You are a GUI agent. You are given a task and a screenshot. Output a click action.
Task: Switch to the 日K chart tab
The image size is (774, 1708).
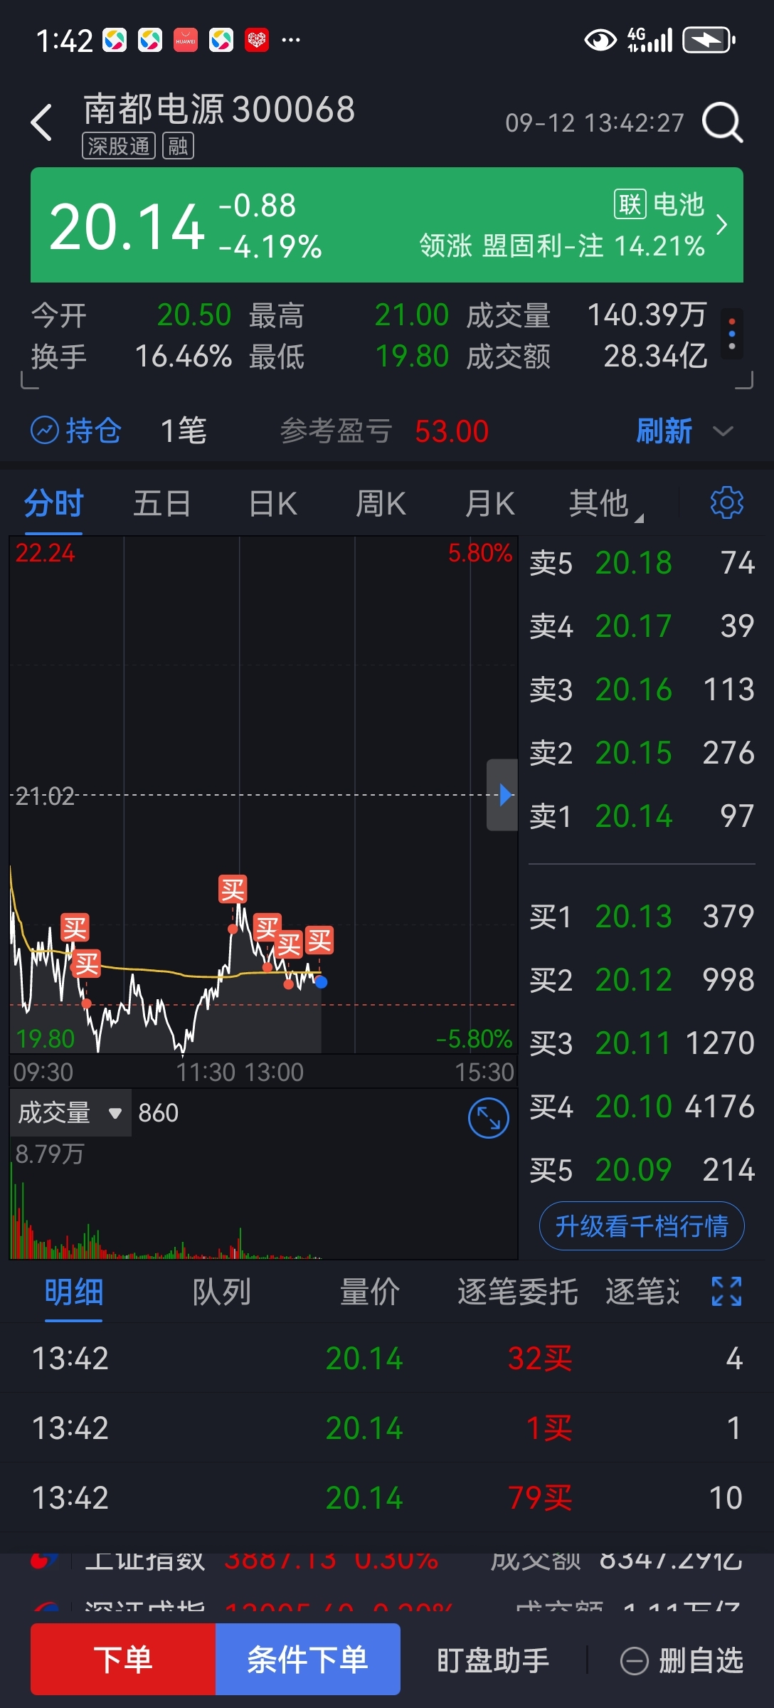(x=272, y=504)
